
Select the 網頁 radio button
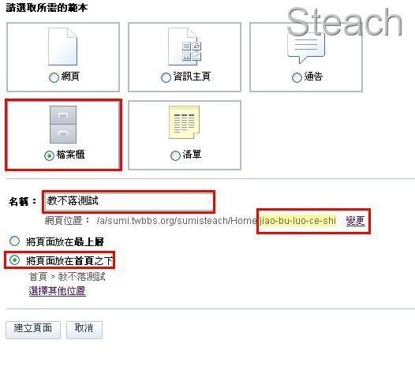point(54,77)
